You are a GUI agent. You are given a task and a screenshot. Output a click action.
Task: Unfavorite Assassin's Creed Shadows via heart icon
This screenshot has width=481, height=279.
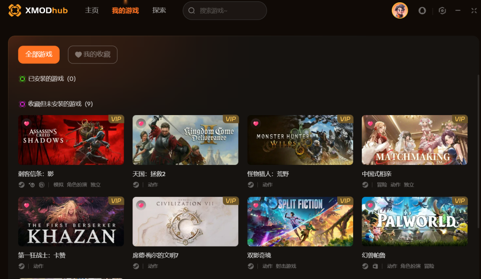(x=27, y=124)
